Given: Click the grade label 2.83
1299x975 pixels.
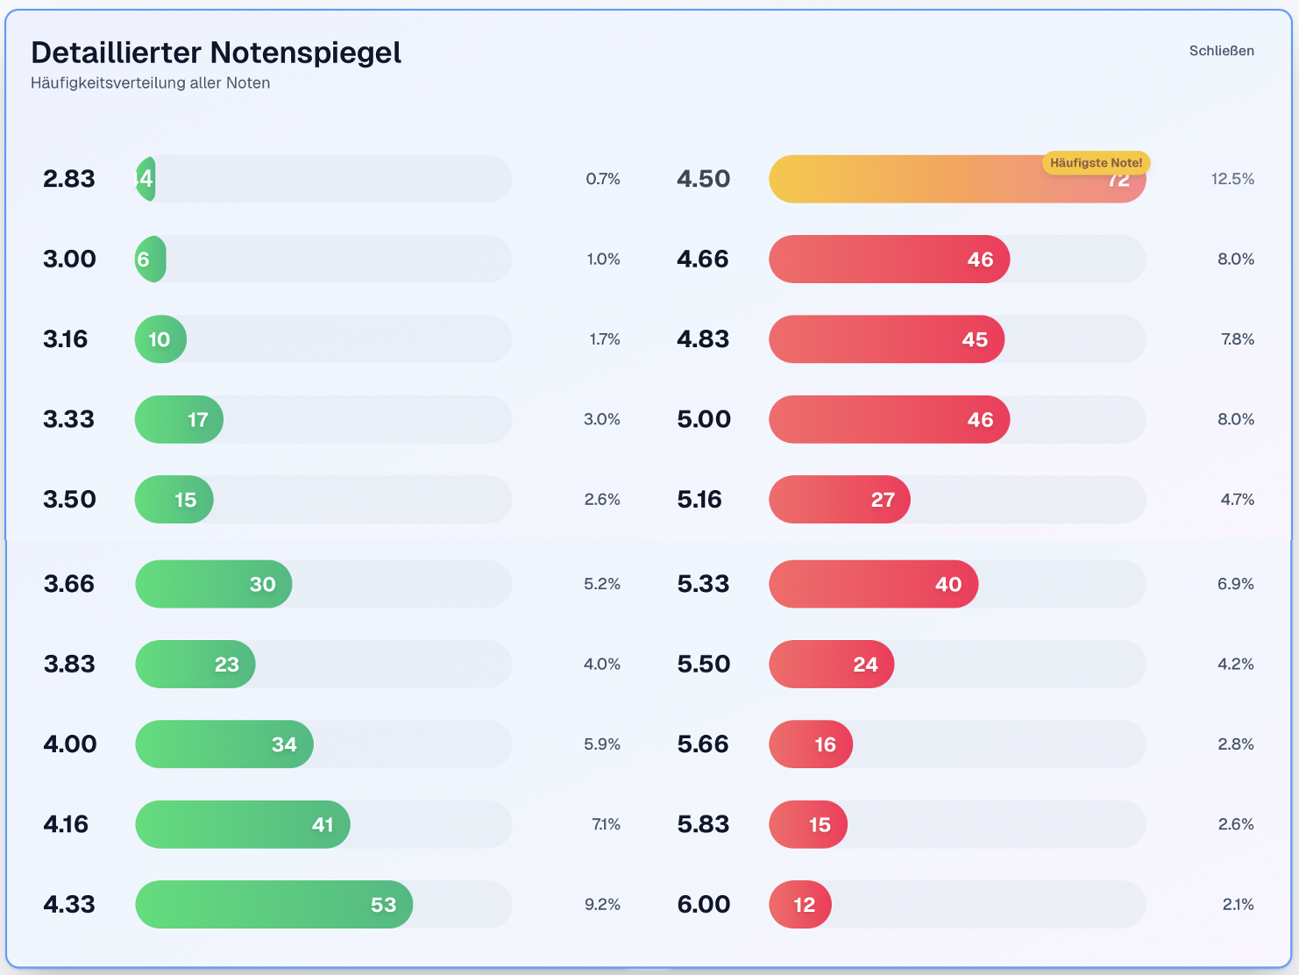Looking at the screenshot, I should [69, 179].
